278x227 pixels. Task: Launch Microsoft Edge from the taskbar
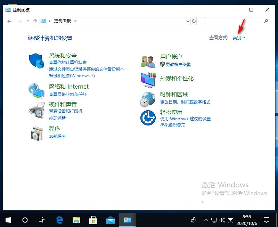click(x=59, y=220)
